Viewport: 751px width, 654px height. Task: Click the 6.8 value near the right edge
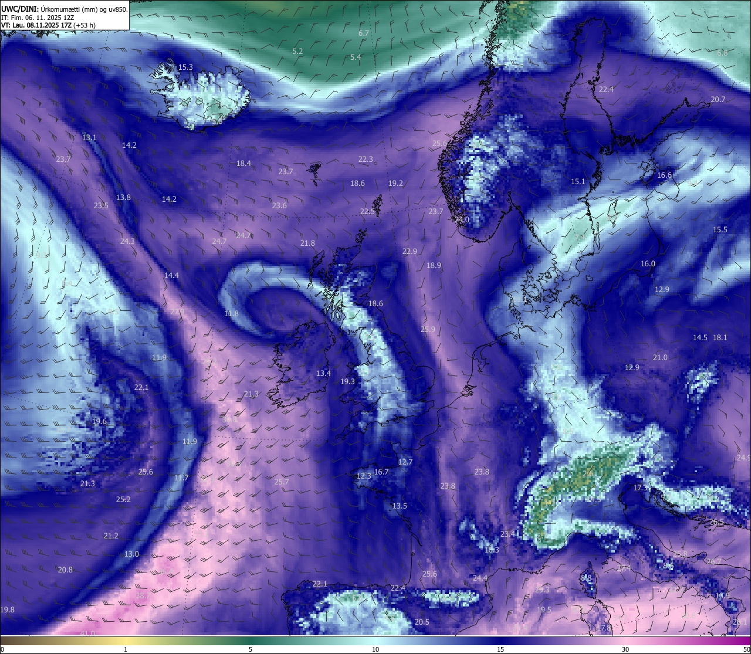(722, 53)
